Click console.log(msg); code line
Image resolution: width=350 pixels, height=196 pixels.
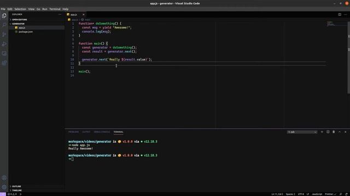(96, 32)
